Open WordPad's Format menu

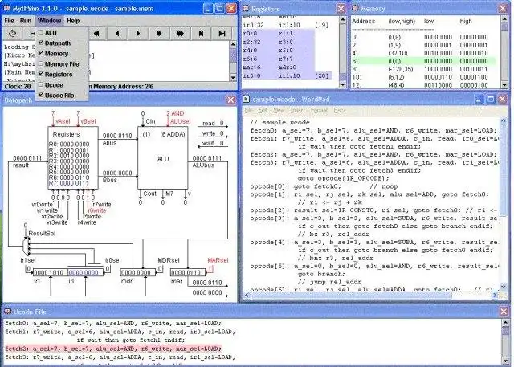(320, 108)
